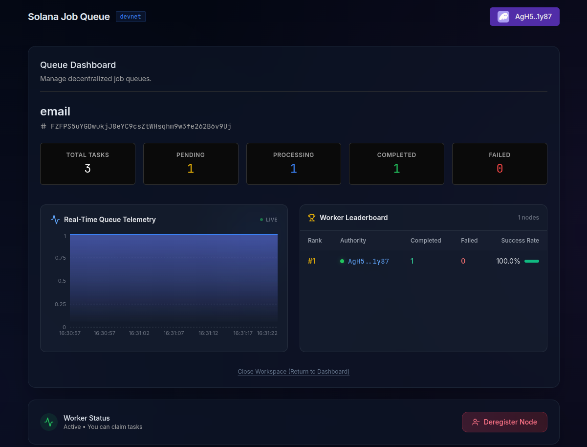Viewport: 587px width, 447px height.
Task: Click the green Worker Status activity icon
Action: (x=49, y=422)
